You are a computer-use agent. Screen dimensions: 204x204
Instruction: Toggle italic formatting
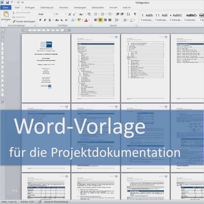(45, 20)
